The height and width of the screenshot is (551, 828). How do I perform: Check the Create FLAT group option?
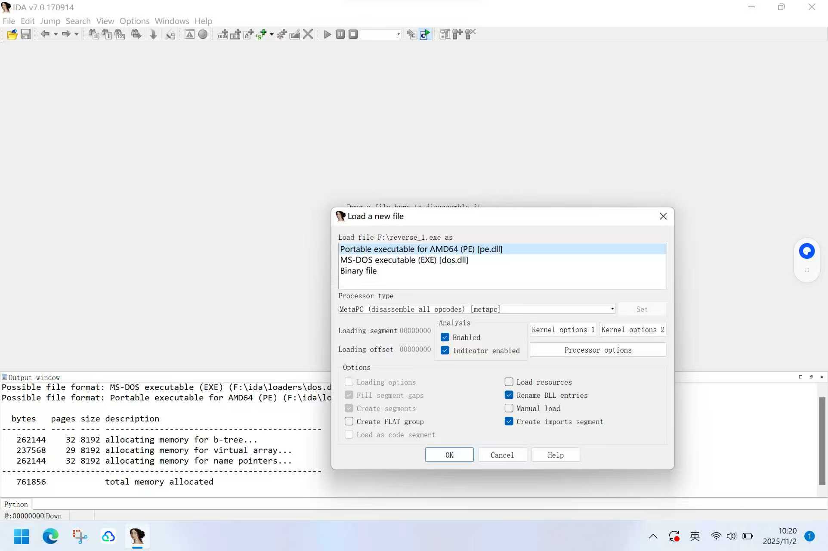349,422
